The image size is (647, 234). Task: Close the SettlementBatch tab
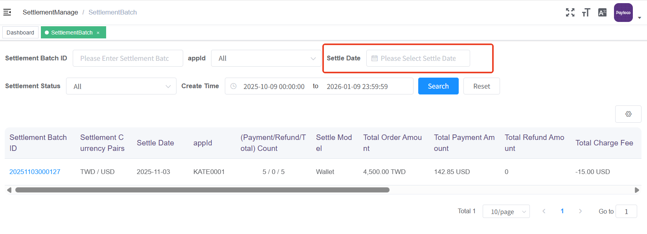pos(98,33)
